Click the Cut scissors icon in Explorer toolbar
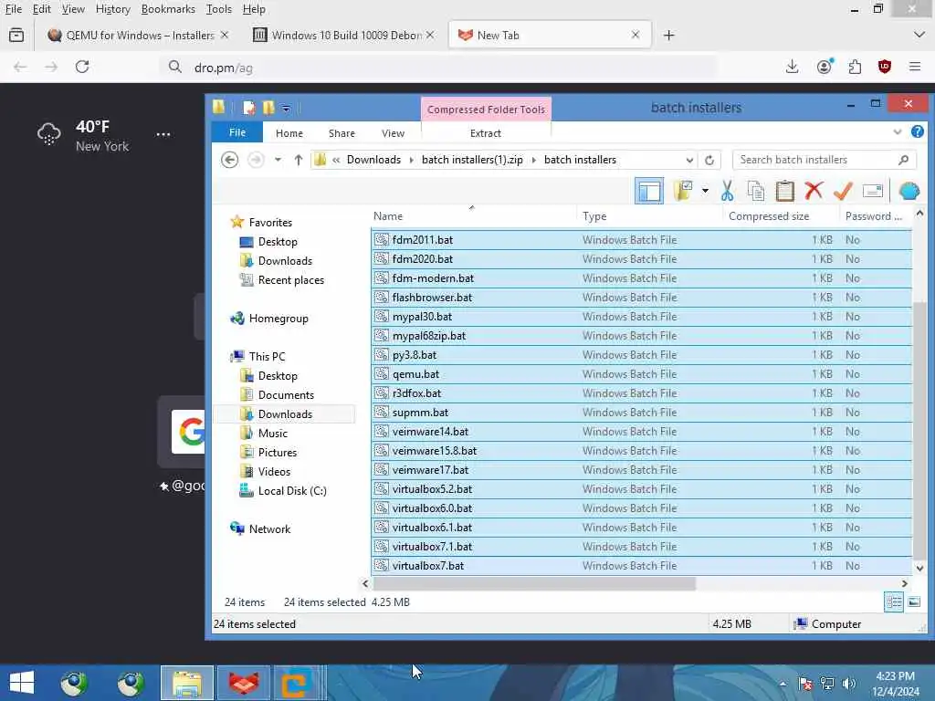Viewport: 935px width, 701px height. (727, 192)
